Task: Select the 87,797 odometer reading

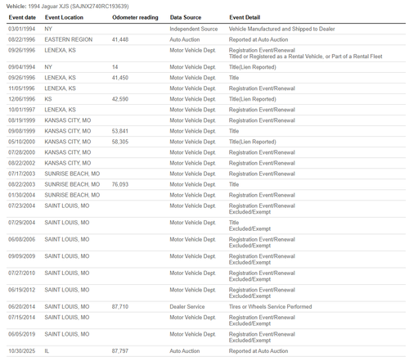Action: 120,351
